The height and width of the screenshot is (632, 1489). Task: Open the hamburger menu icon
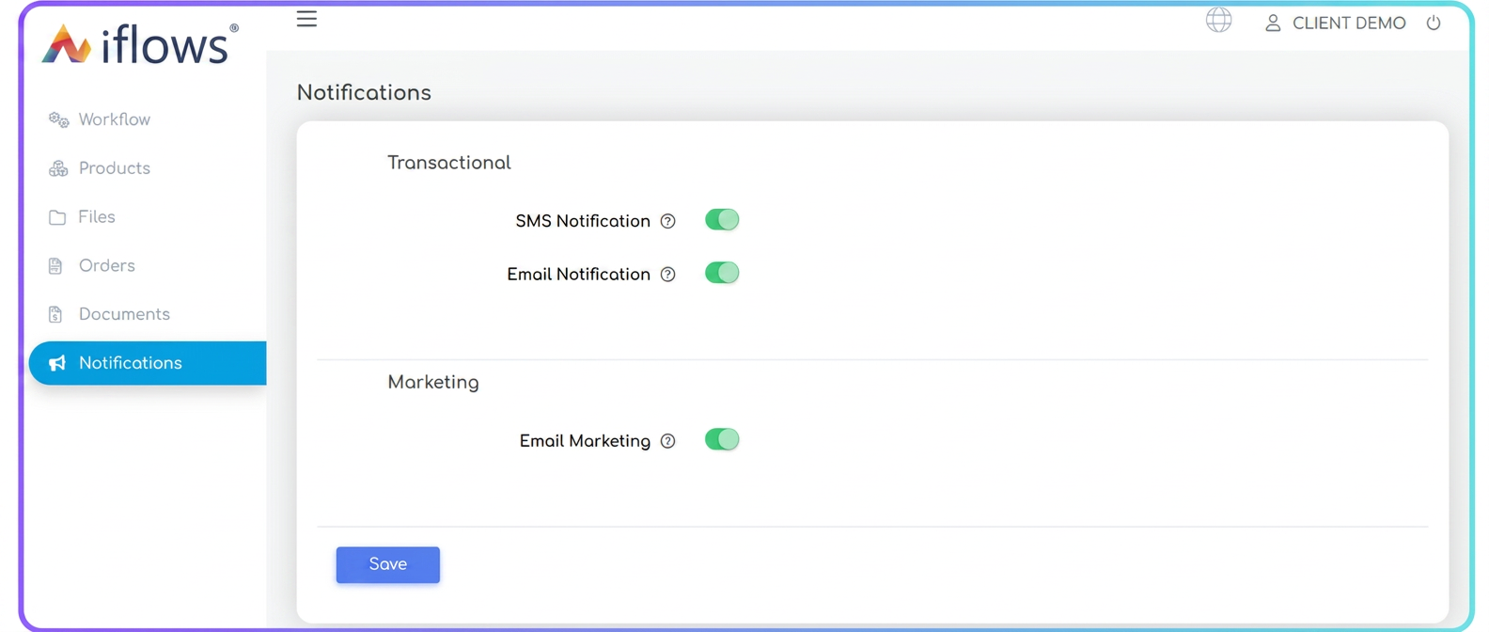306,19
